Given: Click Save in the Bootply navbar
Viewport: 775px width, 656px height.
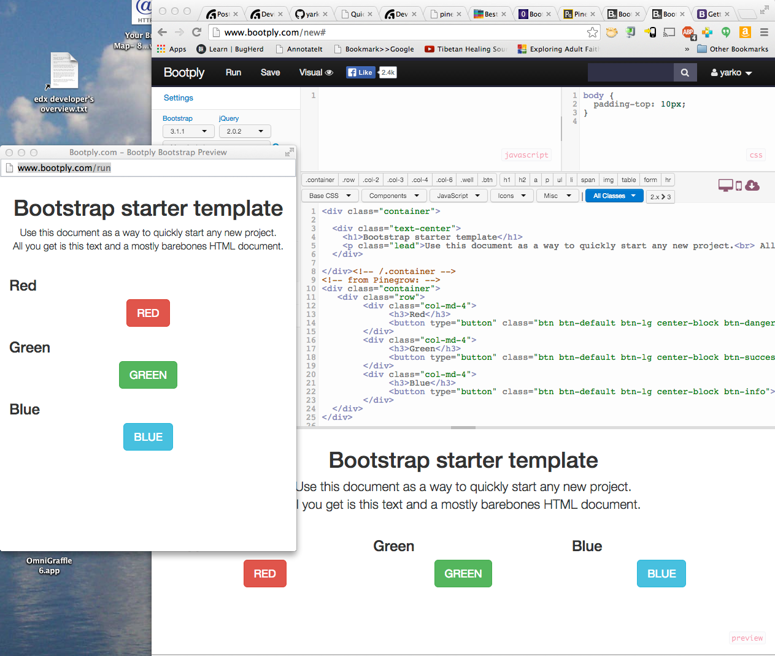Looking at the screenshot, I should click(x=270, y=72).
